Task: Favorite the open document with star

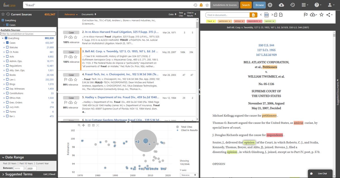Action: point(322,15)
